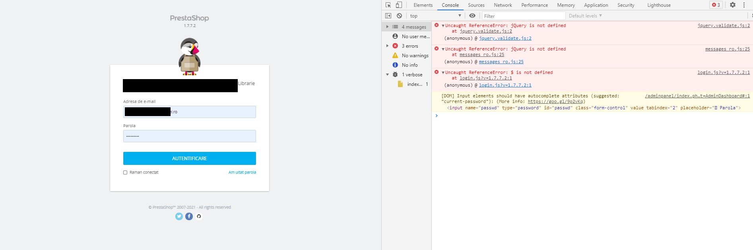Switch to the Sources tab
This screenshot has width=753, height=250.
pyautogui.click(x=476, y=5)
